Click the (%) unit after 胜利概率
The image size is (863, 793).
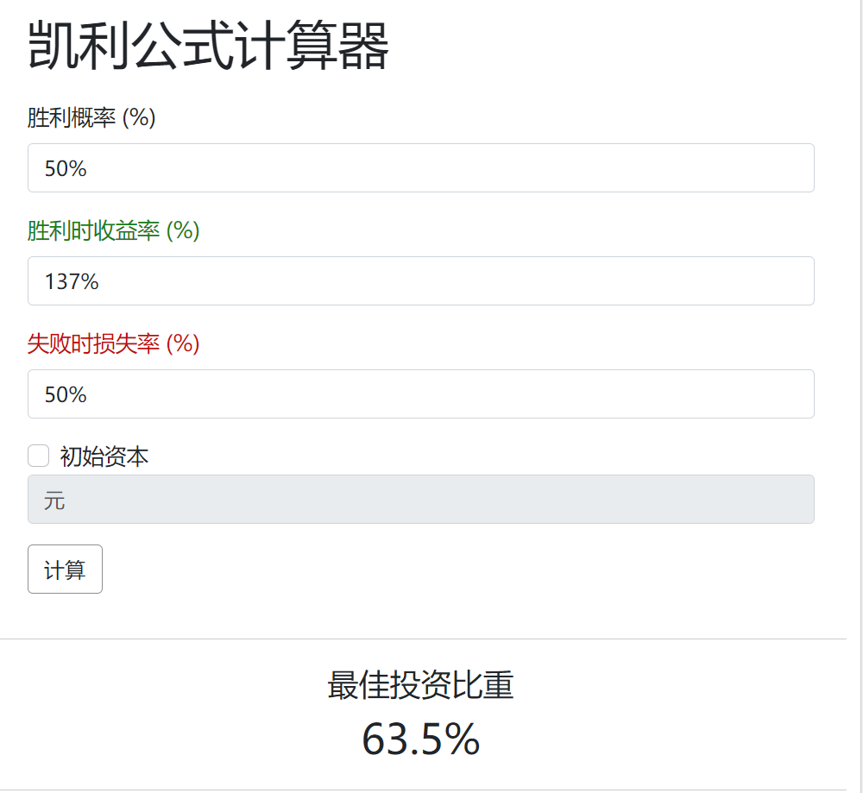coord(139,118)
